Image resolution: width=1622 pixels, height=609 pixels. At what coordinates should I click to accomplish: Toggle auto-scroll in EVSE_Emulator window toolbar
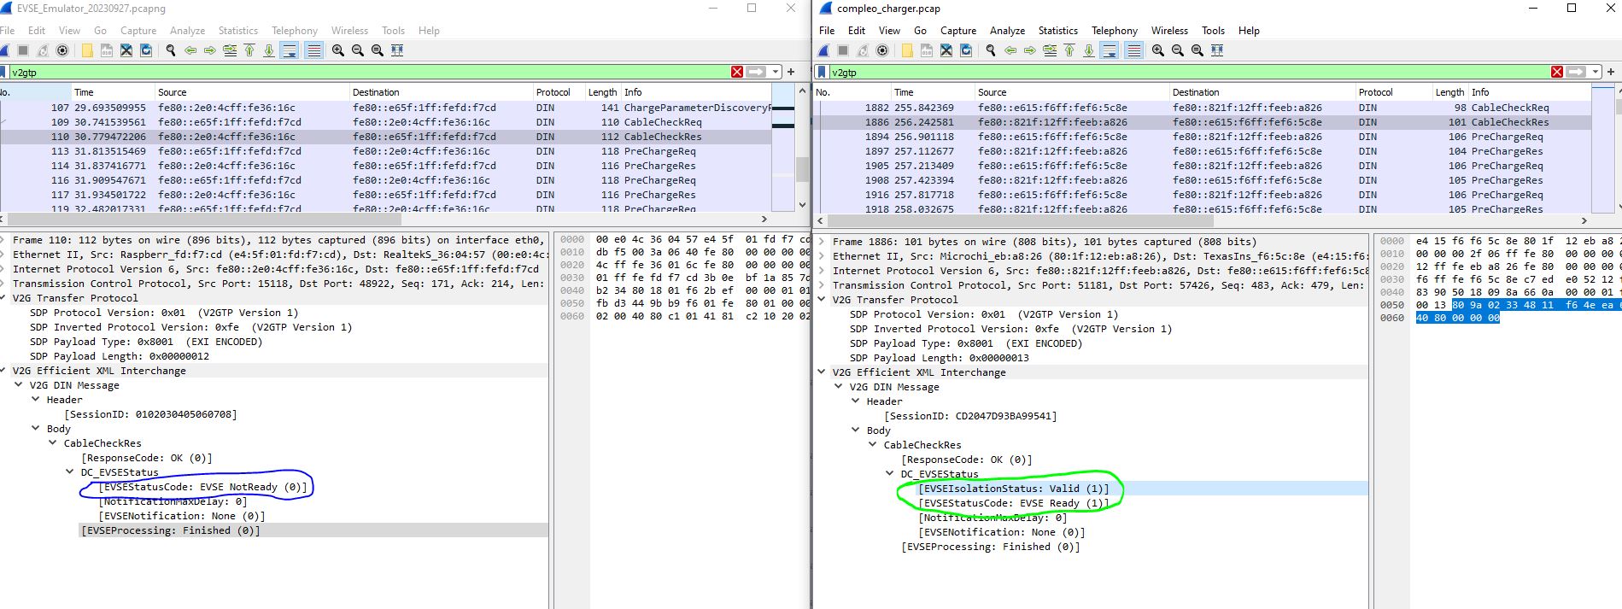(290, 50)
